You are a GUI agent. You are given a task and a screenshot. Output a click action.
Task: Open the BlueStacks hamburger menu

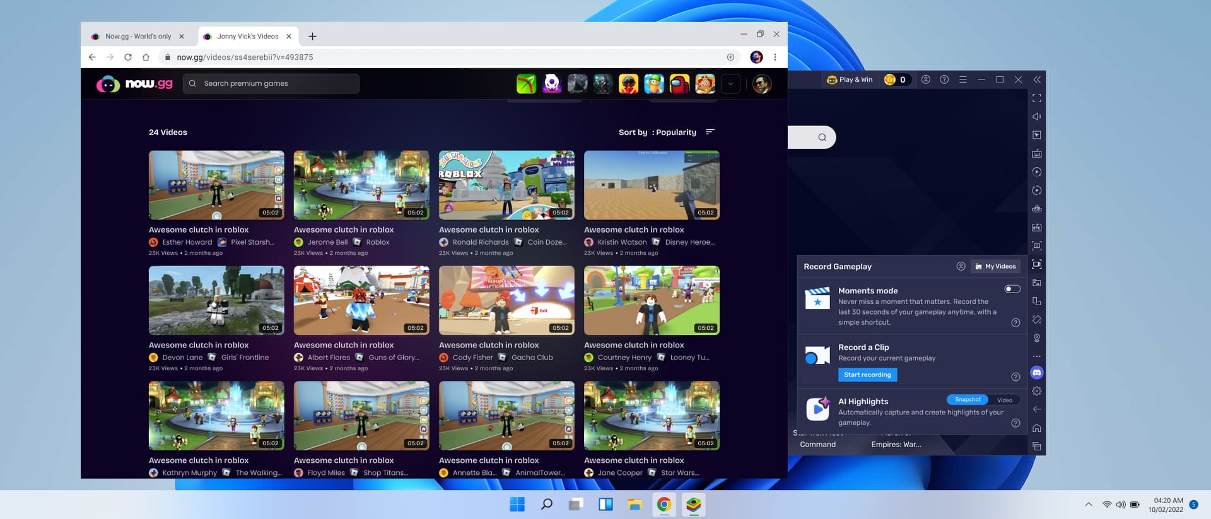[962, 79]
